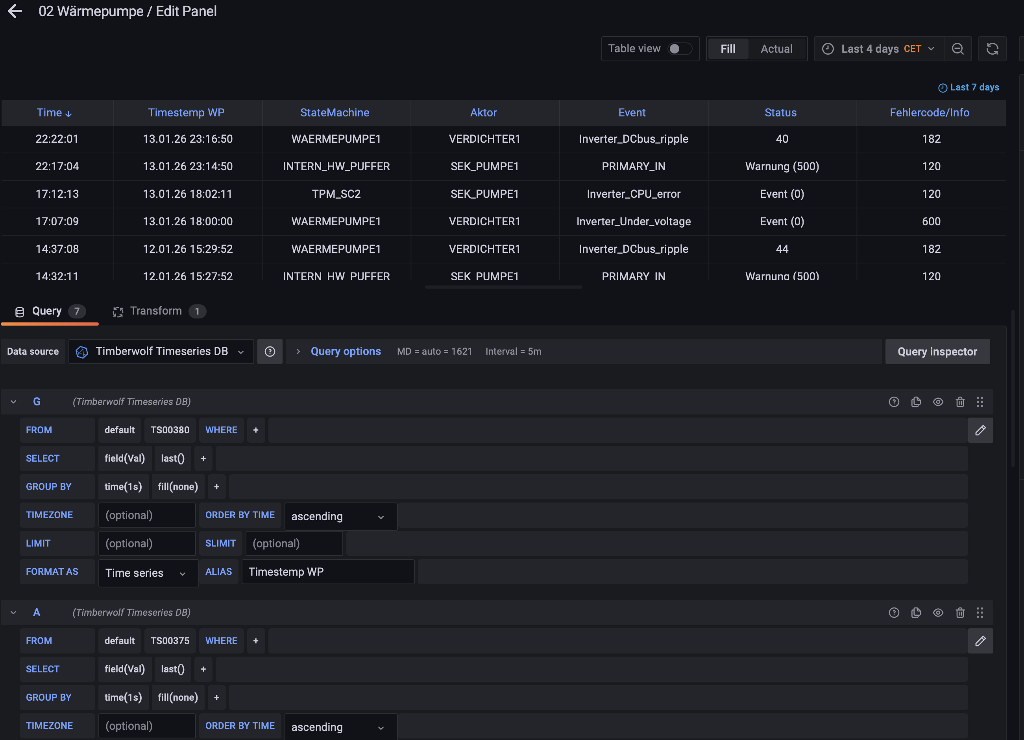Click the zoom out time range icon

(x=957, y=49)
